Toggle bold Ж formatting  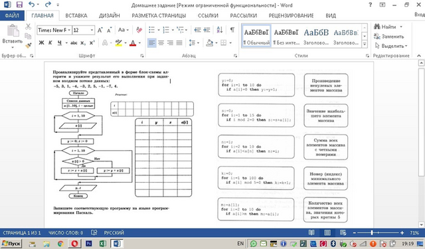[x=41, y=42]
